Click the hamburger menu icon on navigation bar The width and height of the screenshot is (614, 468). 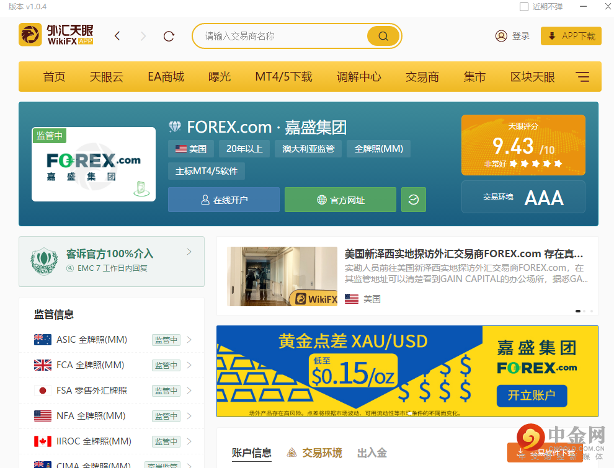point(582,76)
